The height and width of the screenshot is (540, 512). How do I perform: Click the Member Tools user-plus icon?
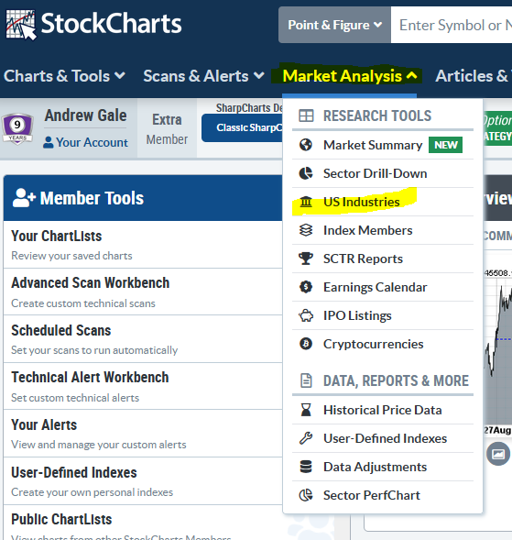tap(24, 198)
